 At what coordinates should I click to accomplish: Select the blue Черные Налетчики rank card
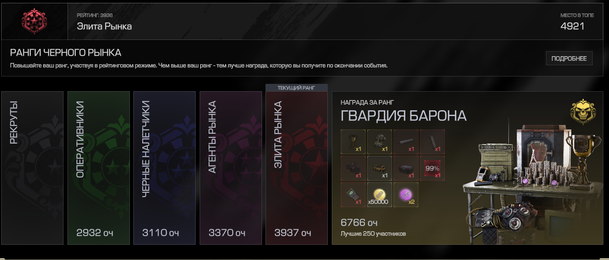[x=165, y=168]
